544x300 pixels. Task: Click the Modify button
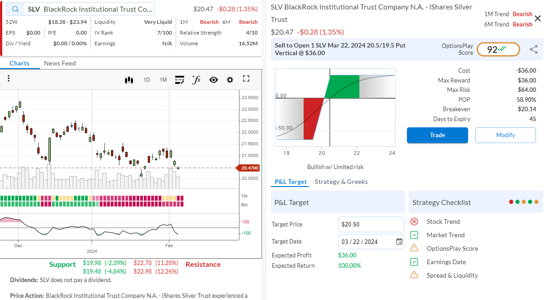point(505,135)
